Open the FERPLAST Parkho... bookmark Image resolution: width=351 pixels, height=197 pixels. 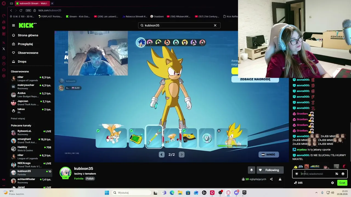point(50,16)
